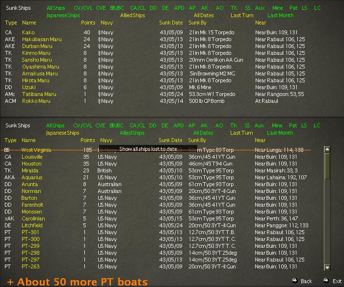Sort lower list by Points column header
The image size is (344, 287).
coord(88,140)
